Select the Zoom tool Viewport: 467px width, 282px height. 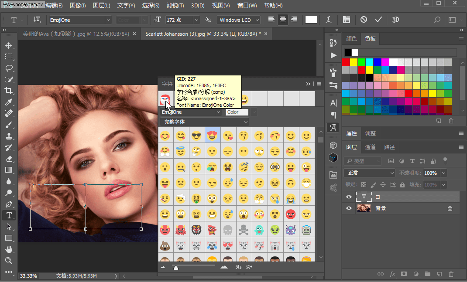click(x=9, y=260)
